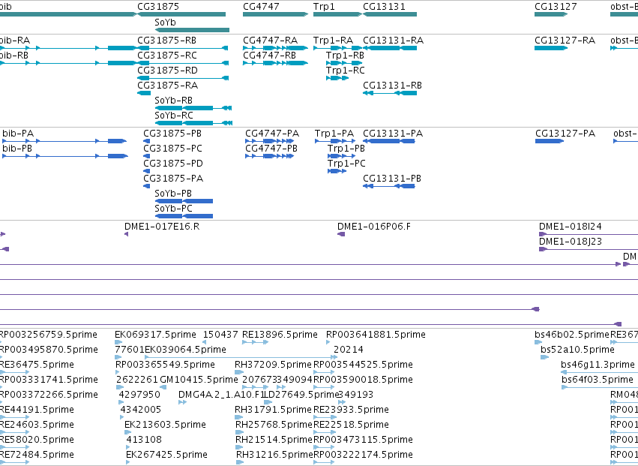Select the Trp1-RB transcript label
638x466 pixels.
345,55
